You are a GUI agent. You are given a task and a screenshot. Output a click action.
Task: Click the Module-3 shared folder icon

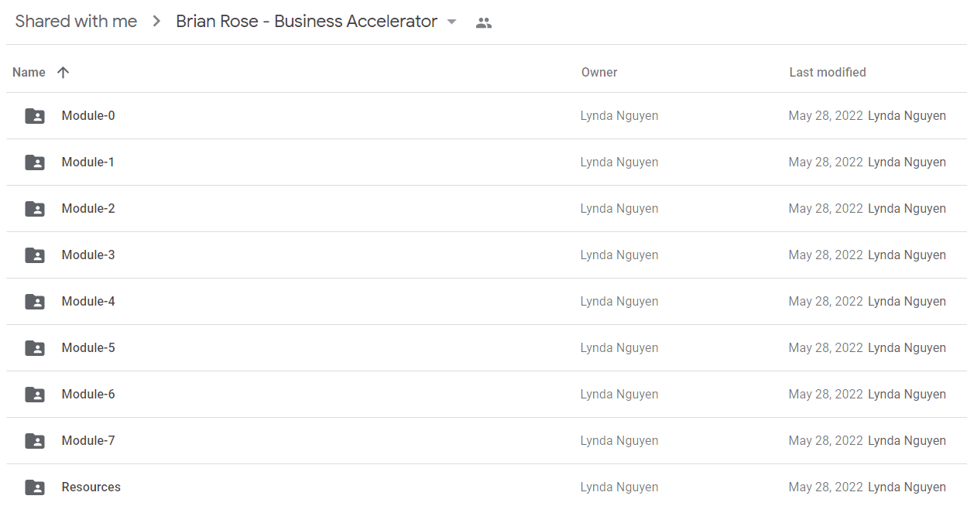pyautogui.click(x=35, y=255)
